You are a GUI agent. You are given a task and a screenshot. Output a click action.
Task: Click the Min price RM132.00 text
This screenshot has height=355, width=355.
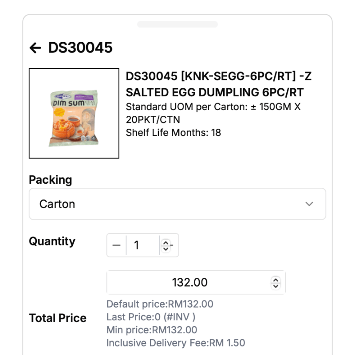coord(152,330)
